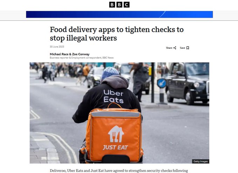Click the blue arrow road sign
The image size is (238, 173).
tap(162, 83)
